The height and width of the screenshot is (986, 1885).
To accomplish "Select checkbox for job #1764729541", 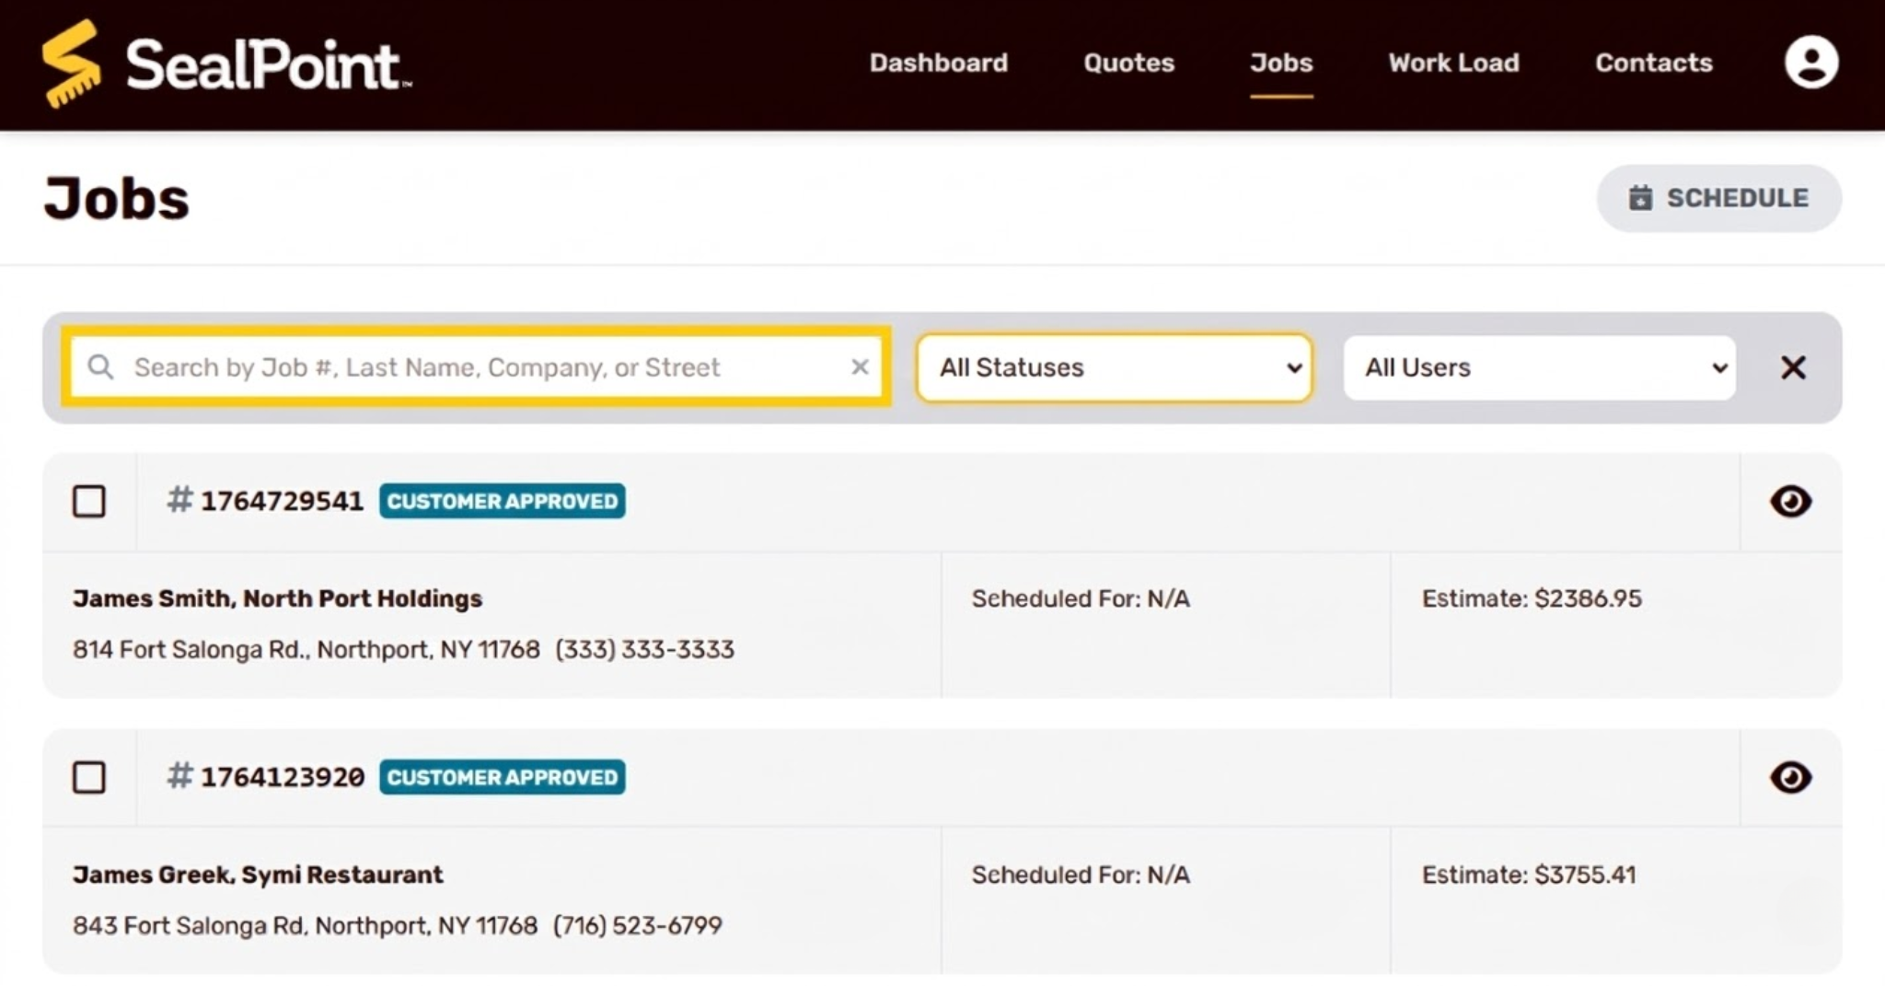I will coord(89,502).
